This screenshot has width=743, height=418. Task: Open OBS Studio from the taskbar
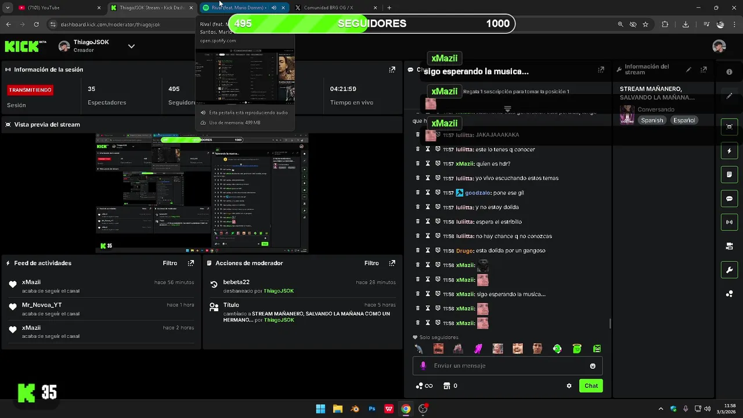(x=423, y=409)
